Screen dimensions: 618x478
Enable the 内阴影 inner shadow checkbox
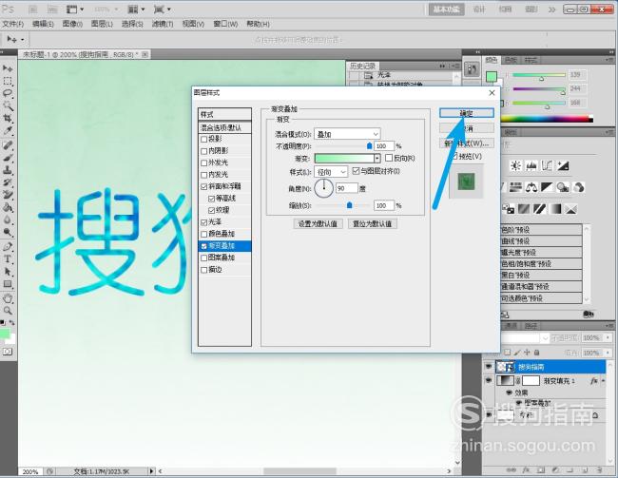tap(203, 151)
